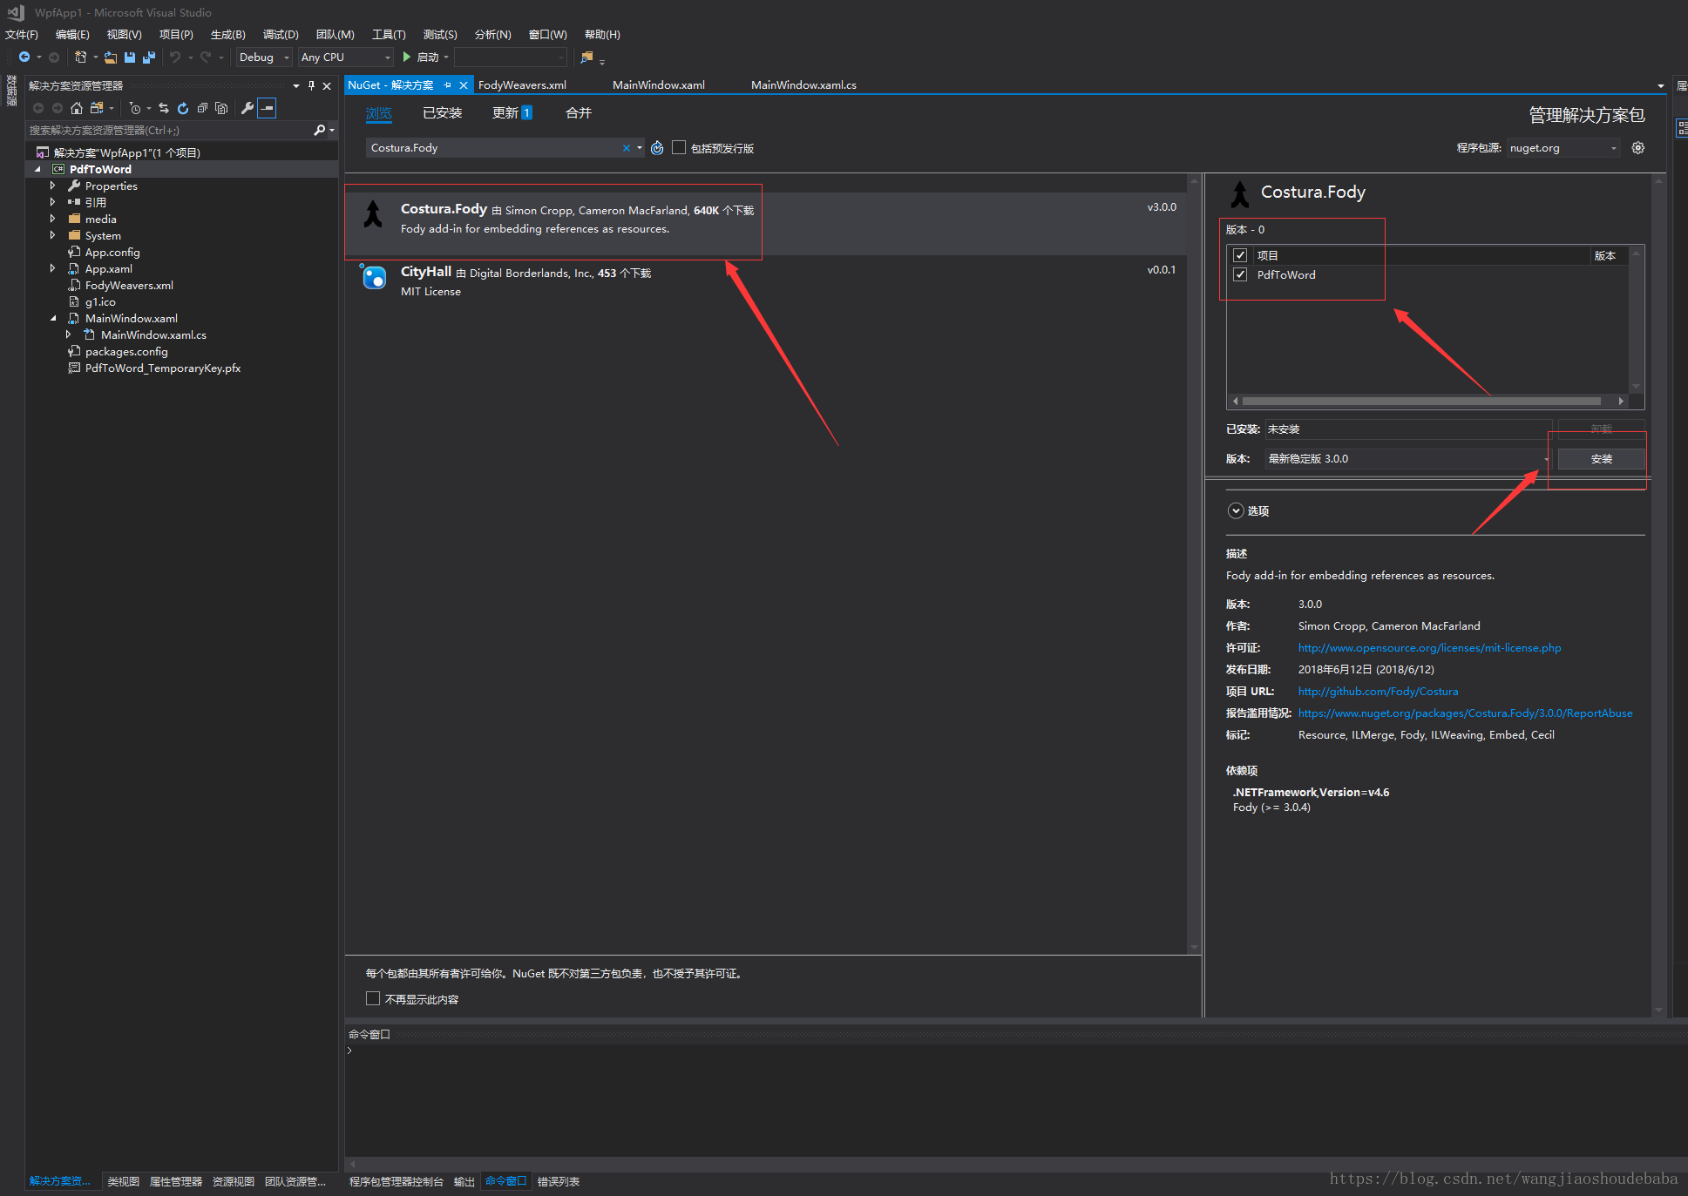Open the package source nuget.org dropdown

coord(1563,148)
